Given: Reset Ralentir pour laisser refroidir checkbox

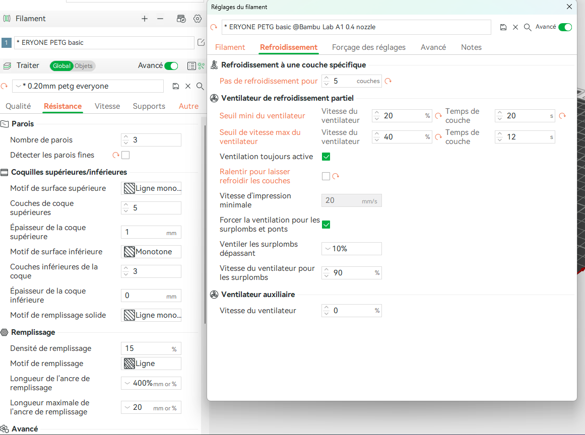Looking at the screenshot, I should click(336, 176).
